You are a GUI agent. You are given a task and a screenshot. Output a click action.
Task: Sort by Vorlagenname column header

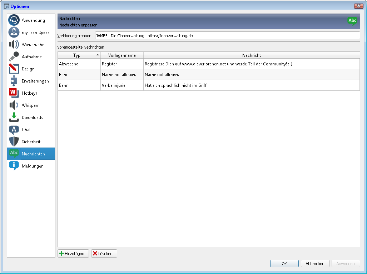(122, 55)
